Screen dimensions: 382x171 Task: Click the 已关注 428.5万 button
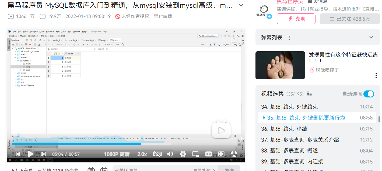[350, 19]
